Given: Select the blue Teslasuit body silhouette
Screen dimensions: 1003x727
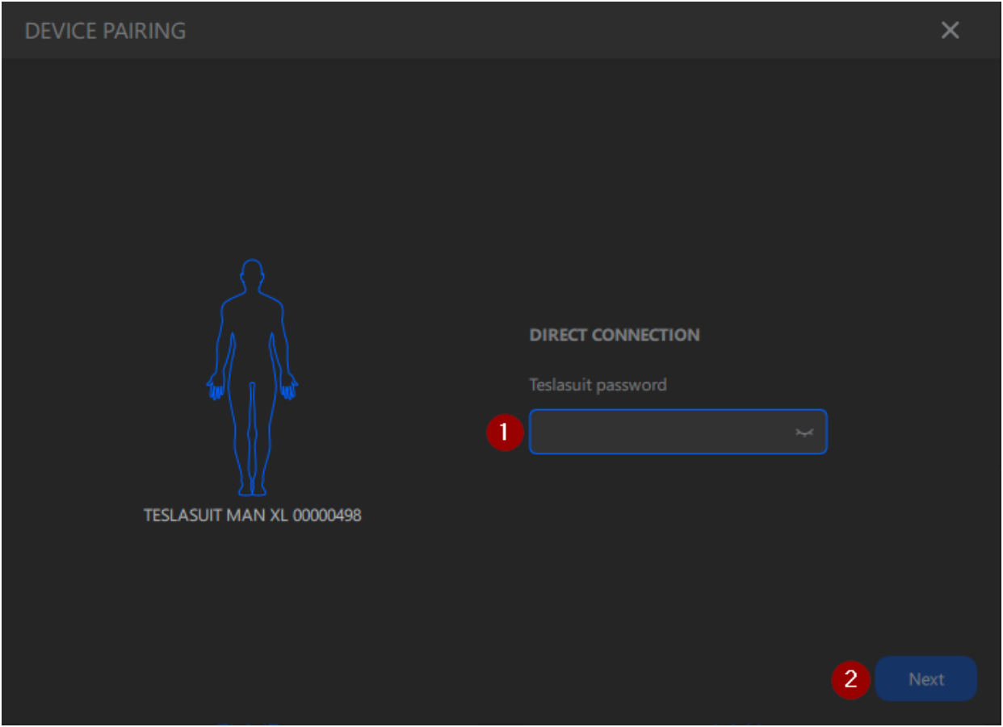Looking at the screenshot, I should (x=252, y=377).
